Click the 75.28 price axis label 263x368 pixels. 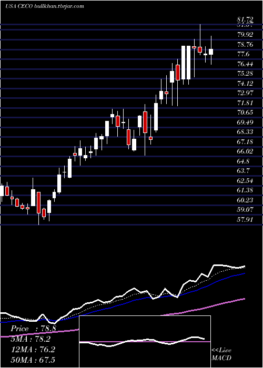(245, 74)
